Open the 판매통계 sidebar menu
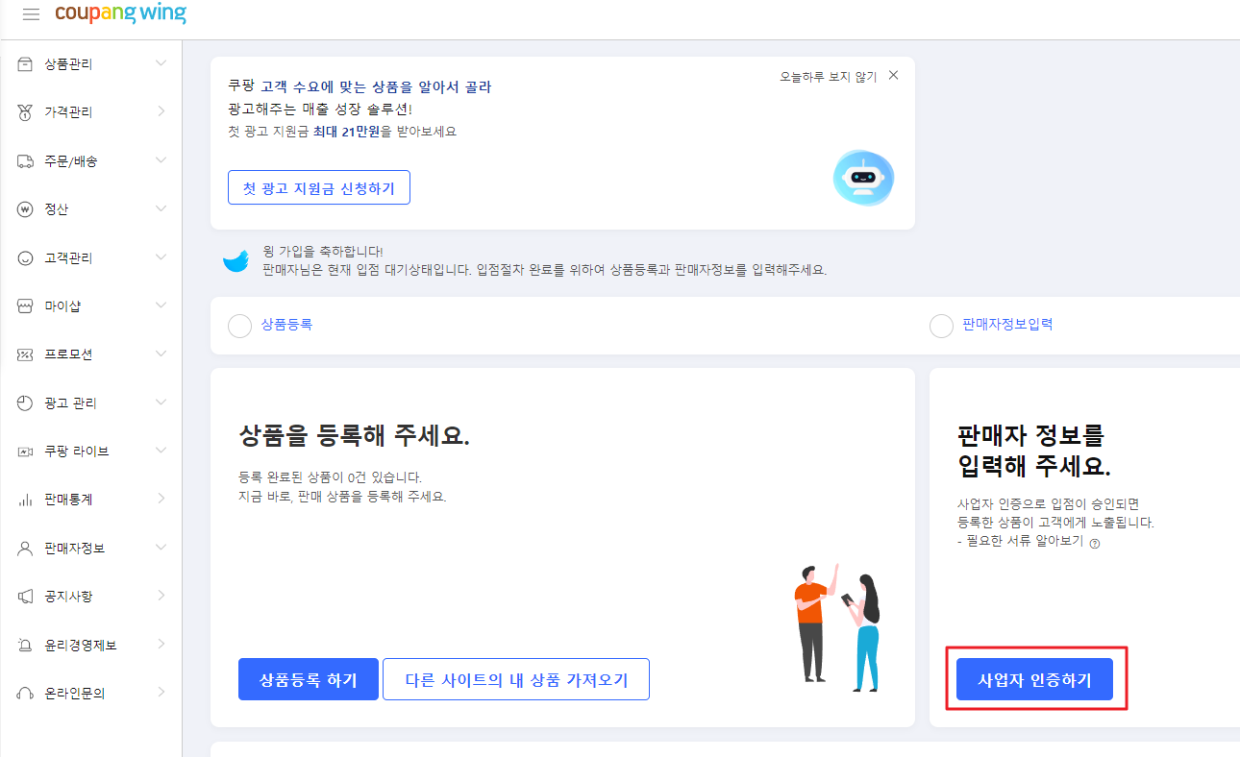 (x=91, y=500)
